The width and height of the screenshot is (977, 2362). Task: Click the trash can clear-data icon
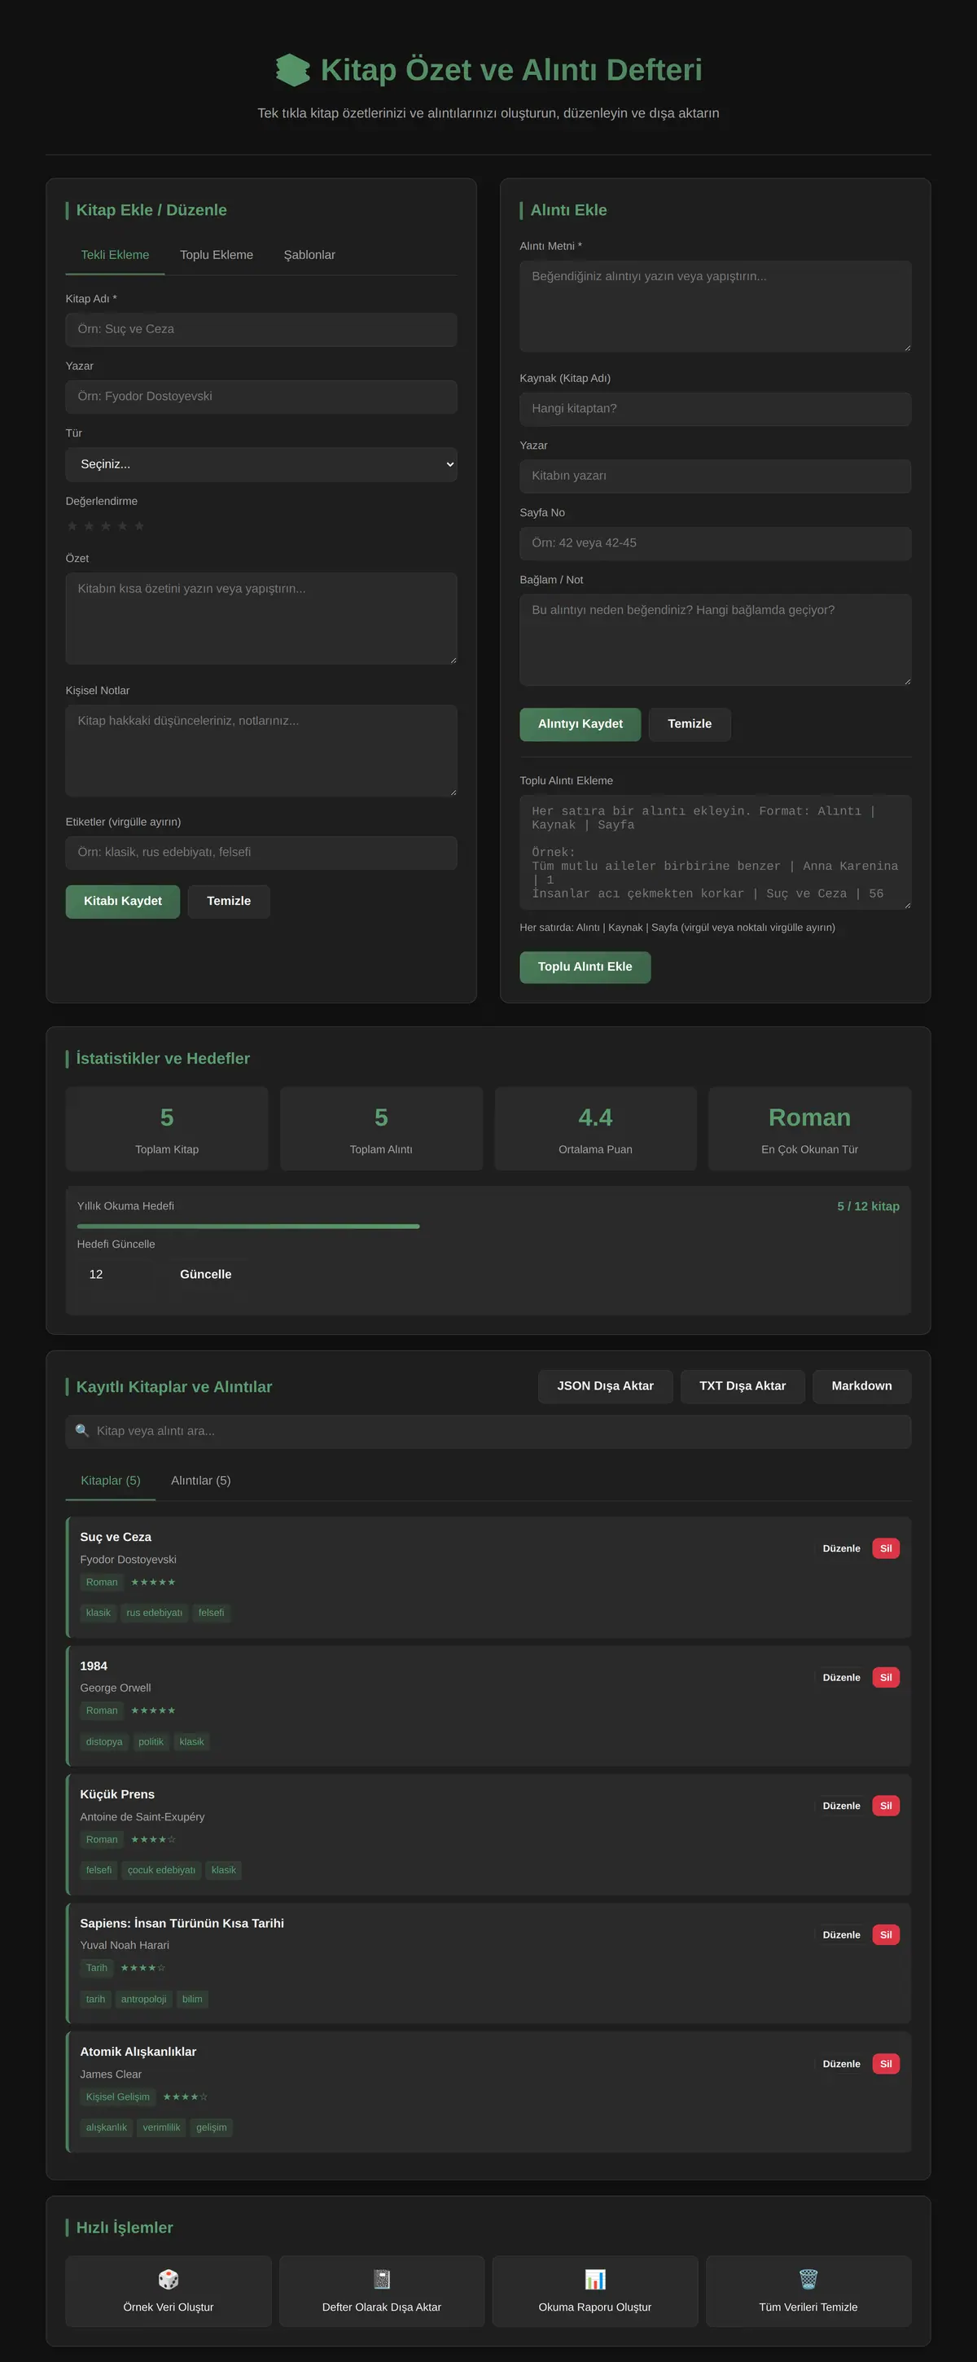tap(808, 2279)
